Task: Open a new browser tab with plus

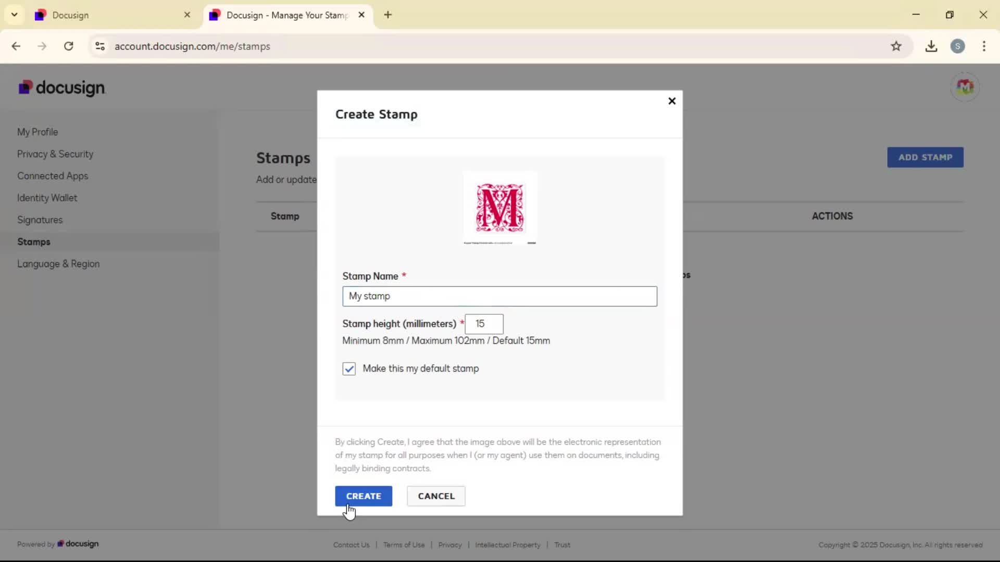Action: [387, 15]
